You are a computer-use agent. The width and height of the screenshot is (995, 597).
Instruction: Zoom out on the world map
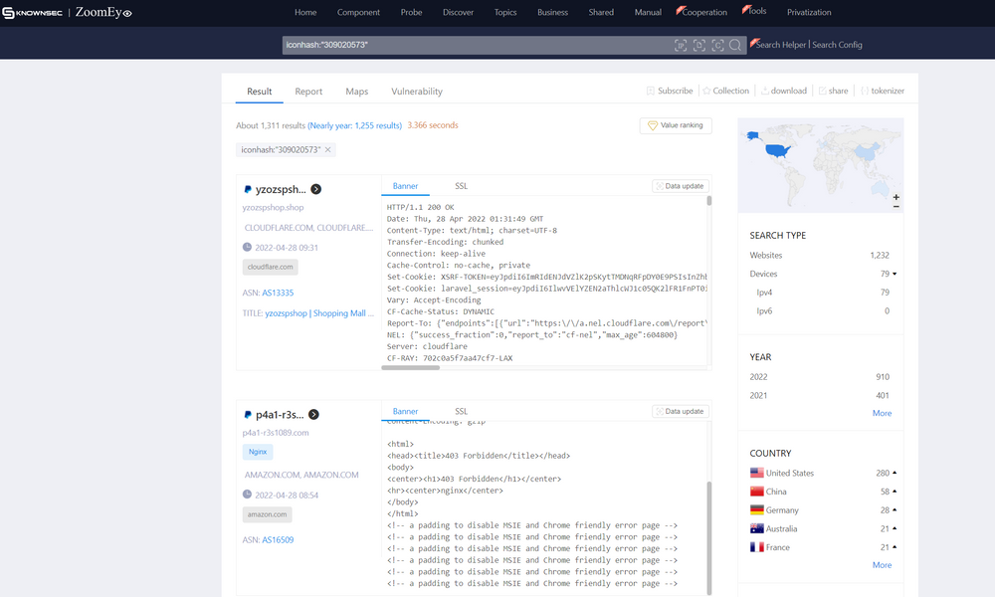pyautogui.click(x=896, y=206)
